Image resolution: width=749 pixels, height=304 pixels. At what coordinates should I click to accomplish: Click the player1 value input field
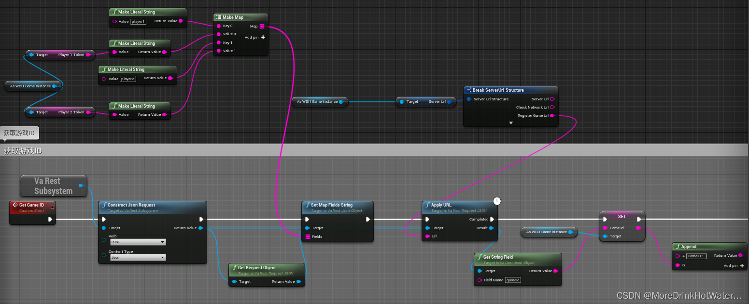click(138, 21)
